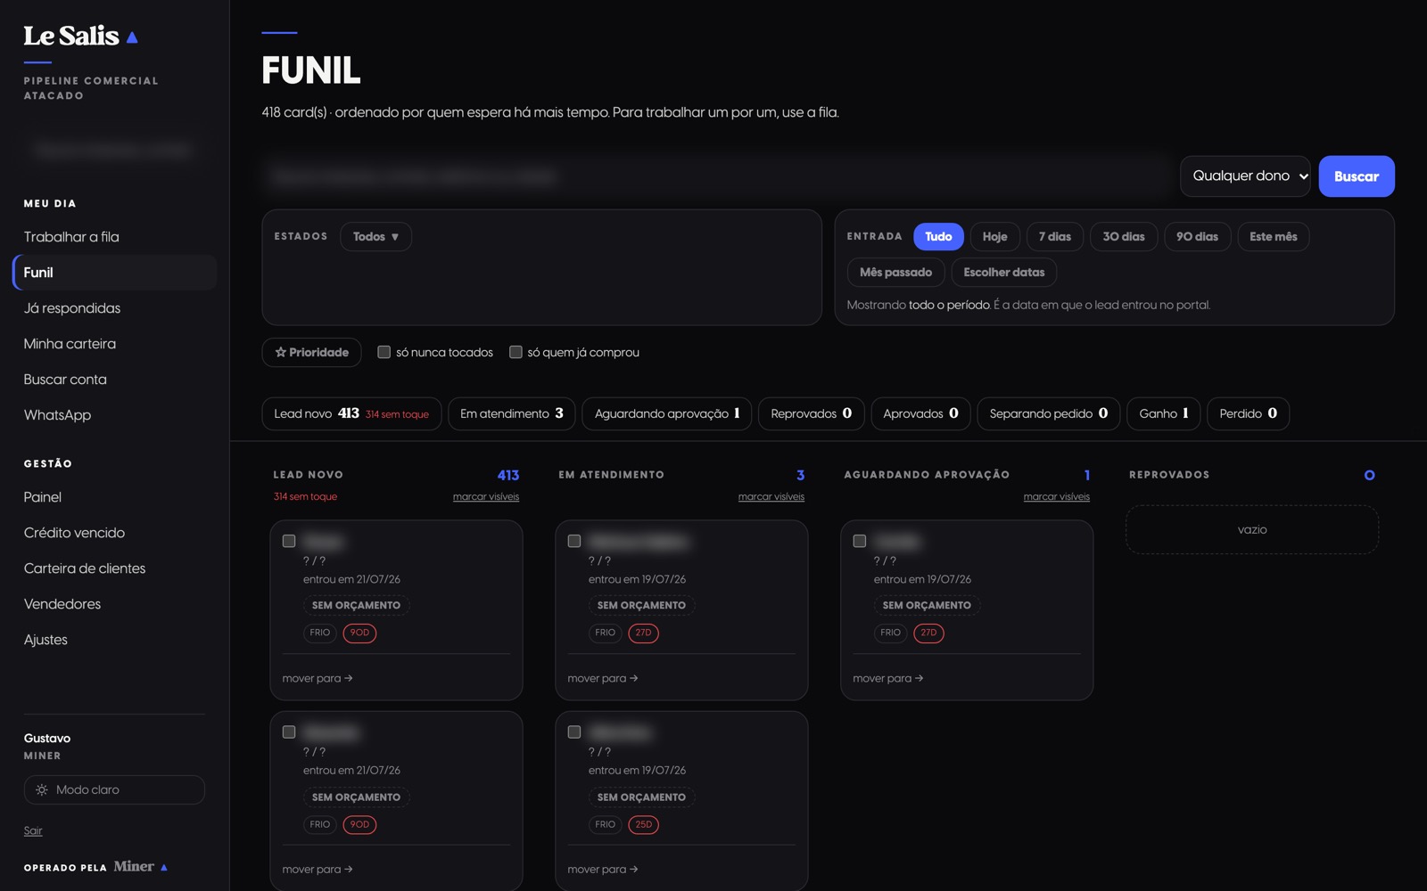Click the sun icon for Modo claro
Image resolution: width=1427 pixels, height=891 pixels.
(x=41, y=789)
